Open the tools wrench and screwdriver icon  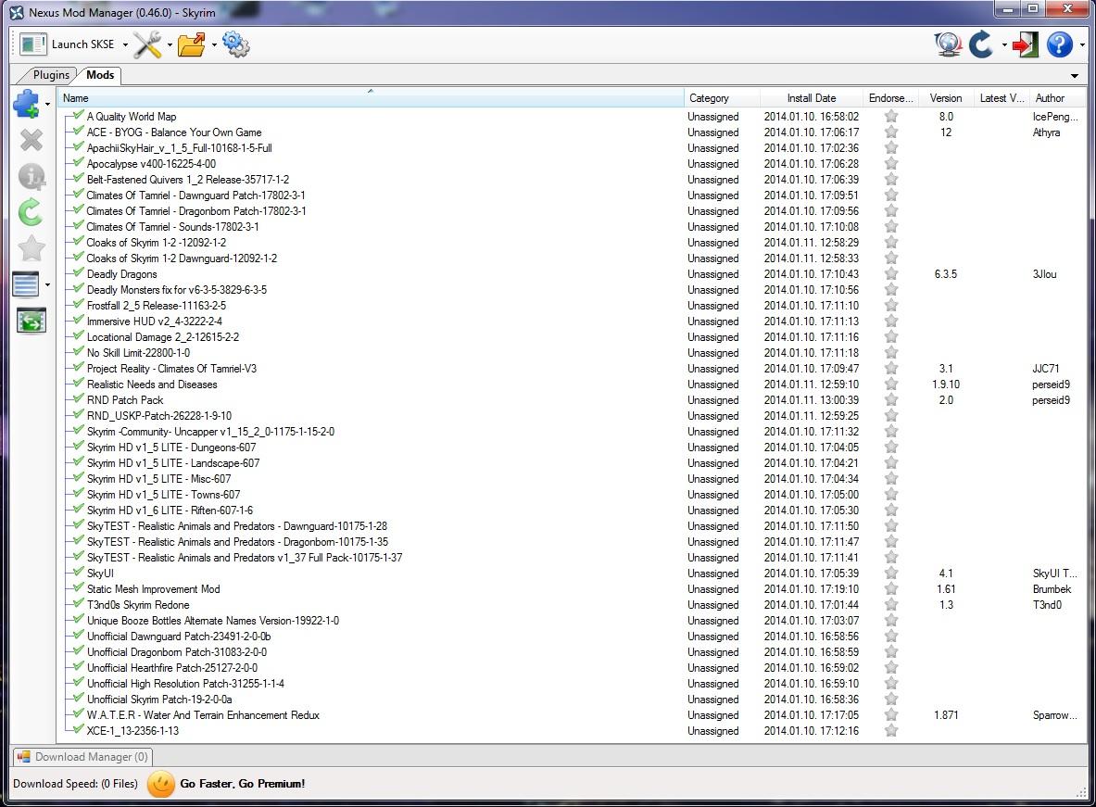(147, 44)
